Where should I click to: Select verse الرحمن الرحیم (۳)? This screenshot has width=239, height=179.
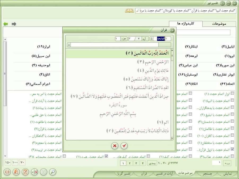click(x=153, y=62)
